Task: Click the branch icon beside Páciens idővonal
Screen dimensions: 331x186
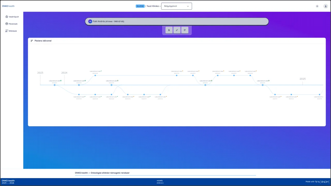Action: point(32,41)
